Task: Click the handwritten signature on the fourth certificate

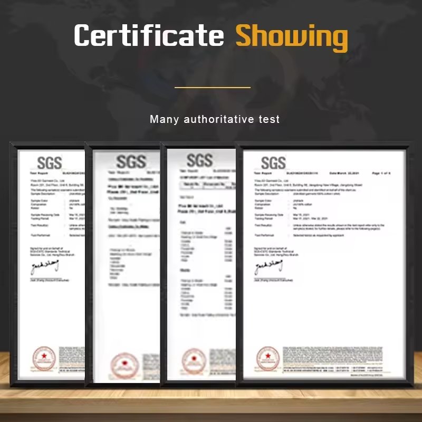Action: point(268,267)
